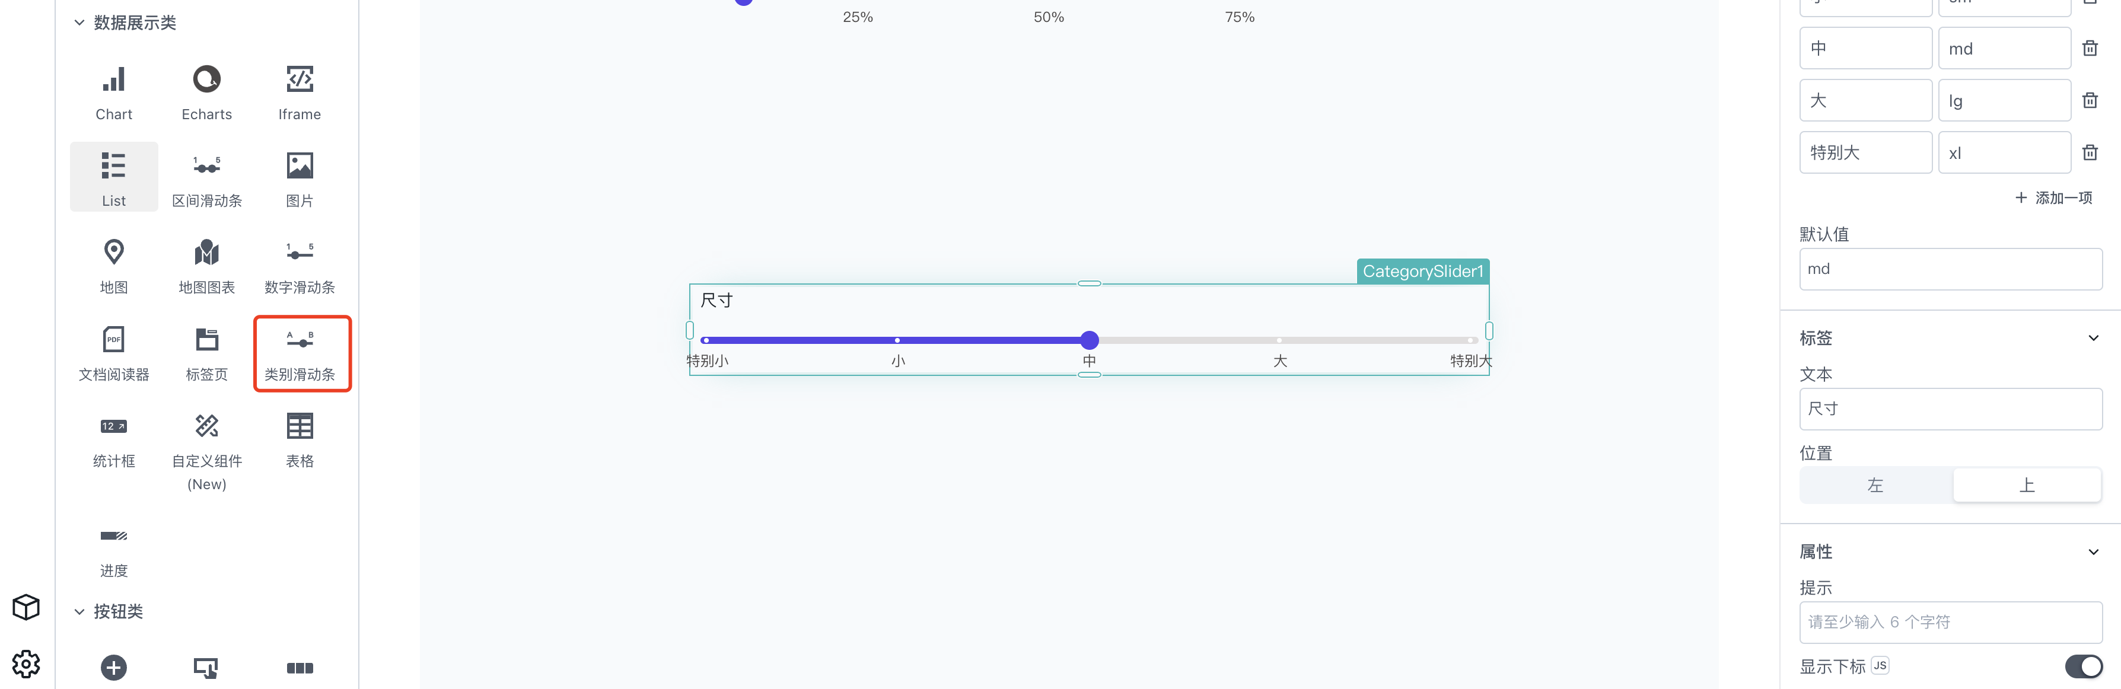This screenshot has height=689, width=2121.
Task: Select the 类别滑动条 category slider component
Action: 300,354
